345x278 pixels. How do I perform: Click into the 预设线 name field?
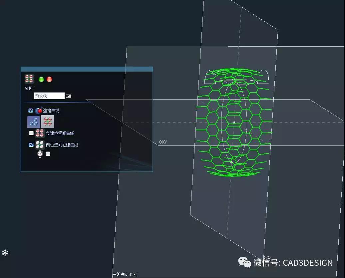pyautogui.click(x=49, y=96)
